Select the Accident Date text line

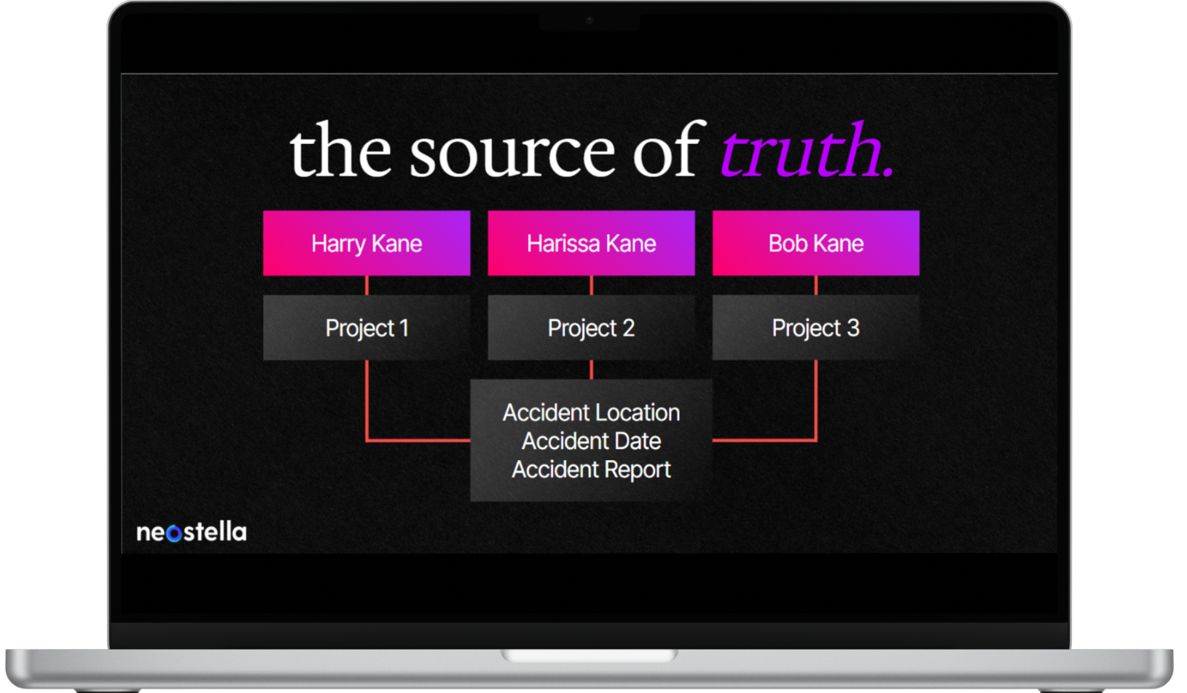coord(591,441)
